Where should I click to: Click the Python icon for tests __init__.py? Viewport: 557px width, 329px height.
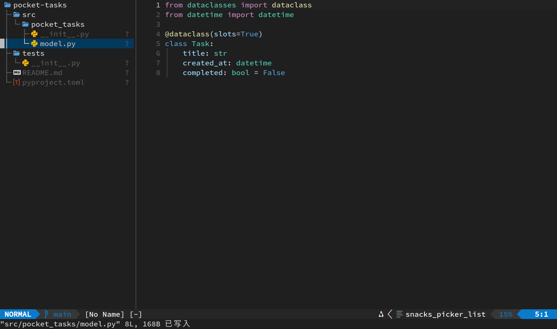click(x=26, y=63)
